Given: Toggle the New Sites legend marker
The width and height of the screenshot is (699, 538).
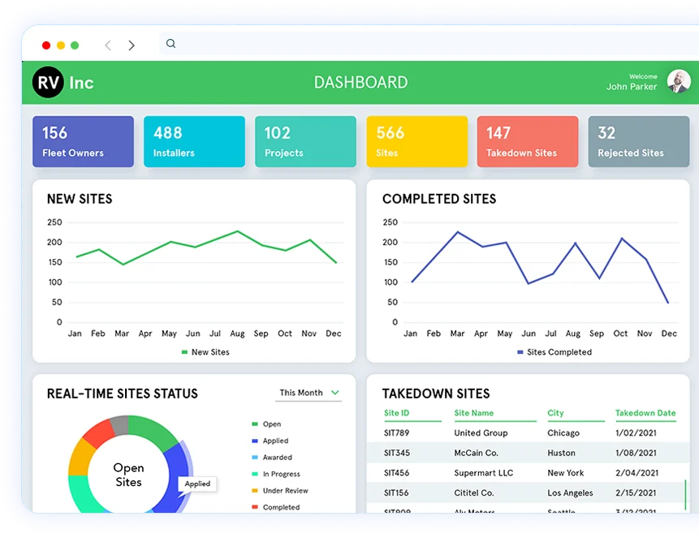Looking at the screenshot, I should (x=185, y=352).
